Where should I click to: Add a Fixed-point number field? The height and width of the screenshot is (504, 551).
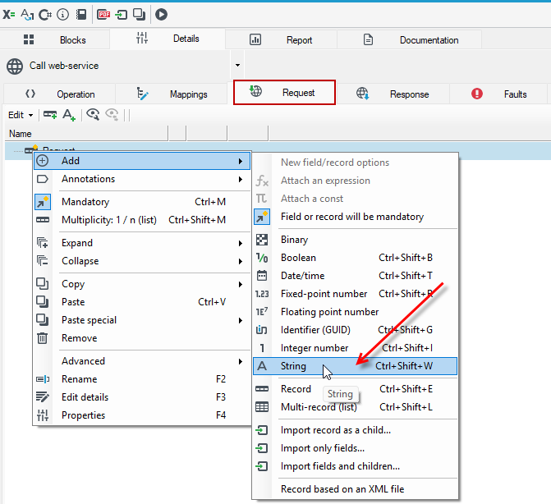point(355,294)
